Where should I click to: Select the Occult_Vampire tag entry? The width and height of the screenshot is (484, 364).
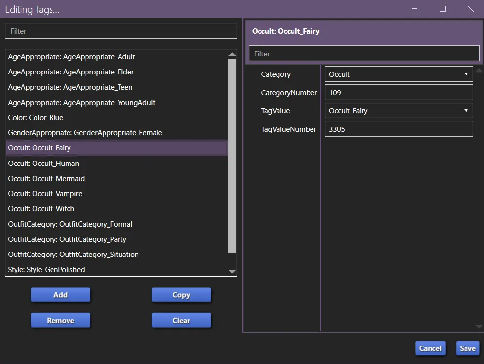tap(45, 193)
